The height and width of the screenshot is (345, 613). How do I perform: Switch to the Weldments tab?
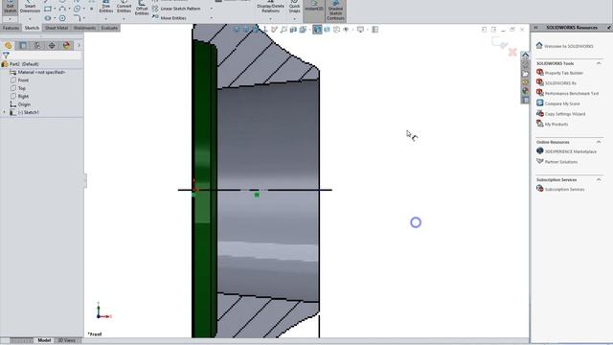click(x=84, y=28)
